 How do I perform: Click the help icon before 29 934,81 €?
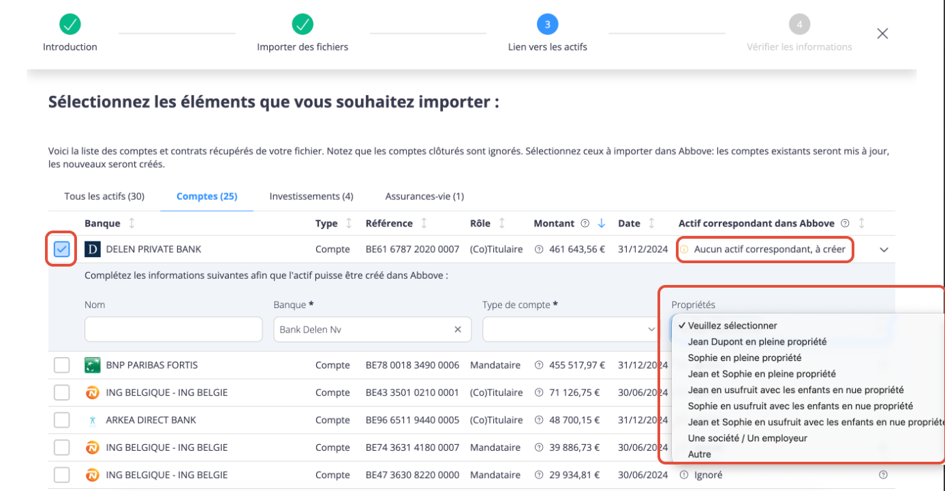539,475
